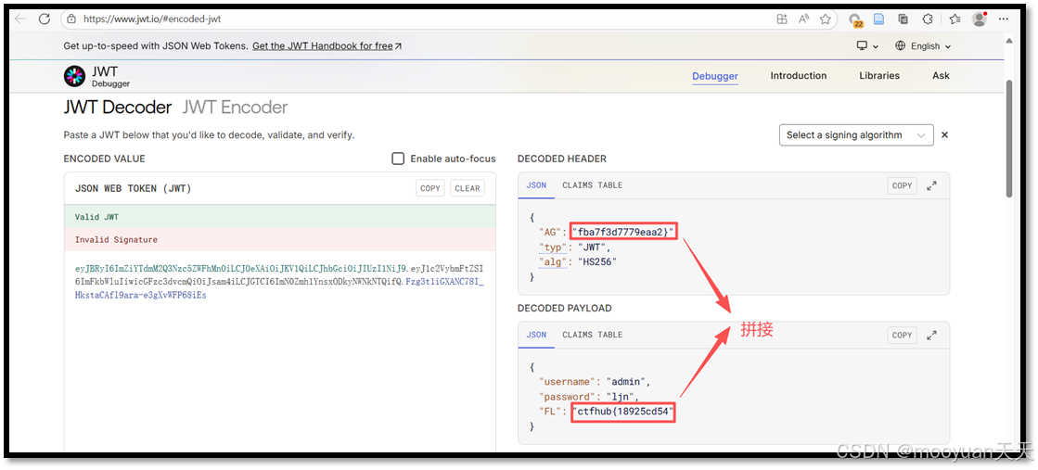Select JSON tab in Decoded Header
1038x470 pixels.
coord(536,185)
